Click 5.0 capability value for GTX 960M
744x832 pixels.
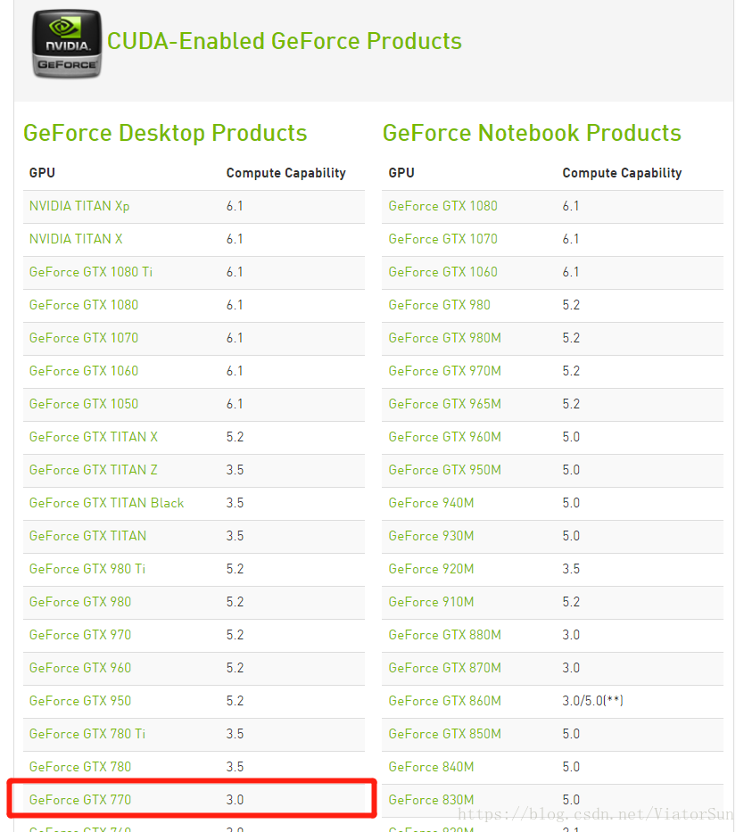pos(571,437)
